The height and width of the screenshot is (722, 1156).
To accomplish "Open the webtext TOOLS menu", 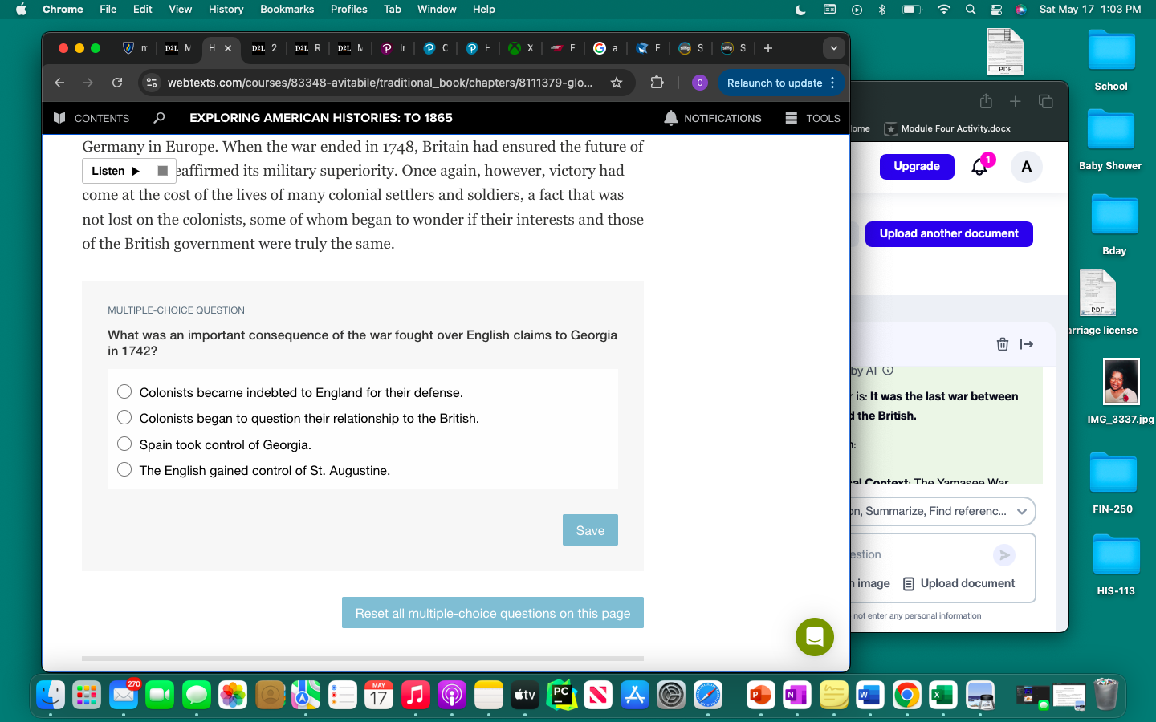I will 812,118.
